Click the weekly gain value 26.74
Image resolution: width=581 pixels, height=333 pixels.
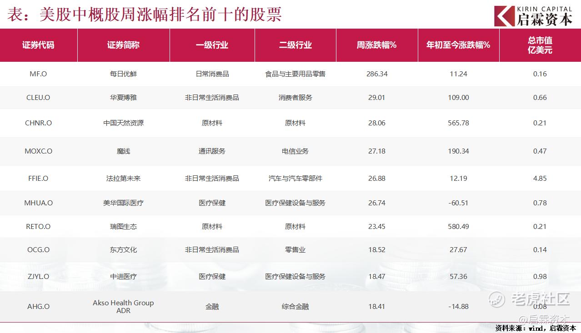click(x=377, y=203)
